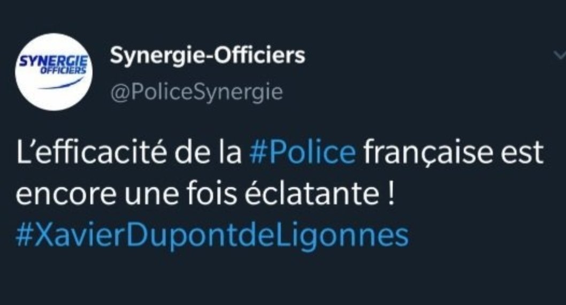Click the exclamation mark ending the sentence

tap(390, 195)
